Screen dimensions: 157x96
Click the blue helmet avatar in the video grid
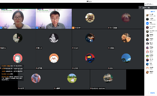90,58
